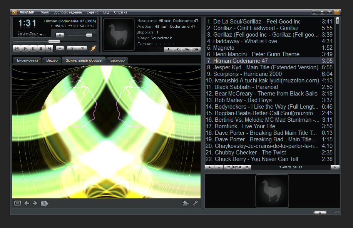This screenshot has height=228, width=353.
Task: Skip to the previous track
Action: click(x=17, y=49)
